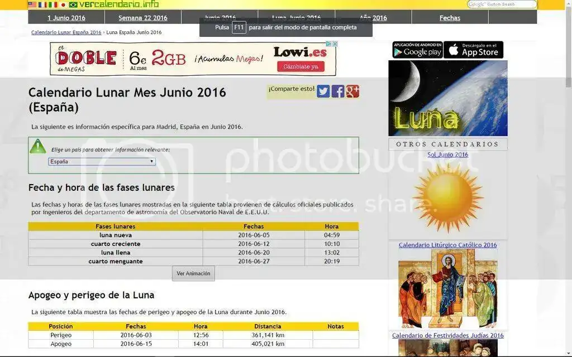
Task: Click the Google+ share icon
Action: tap(352, 91)
